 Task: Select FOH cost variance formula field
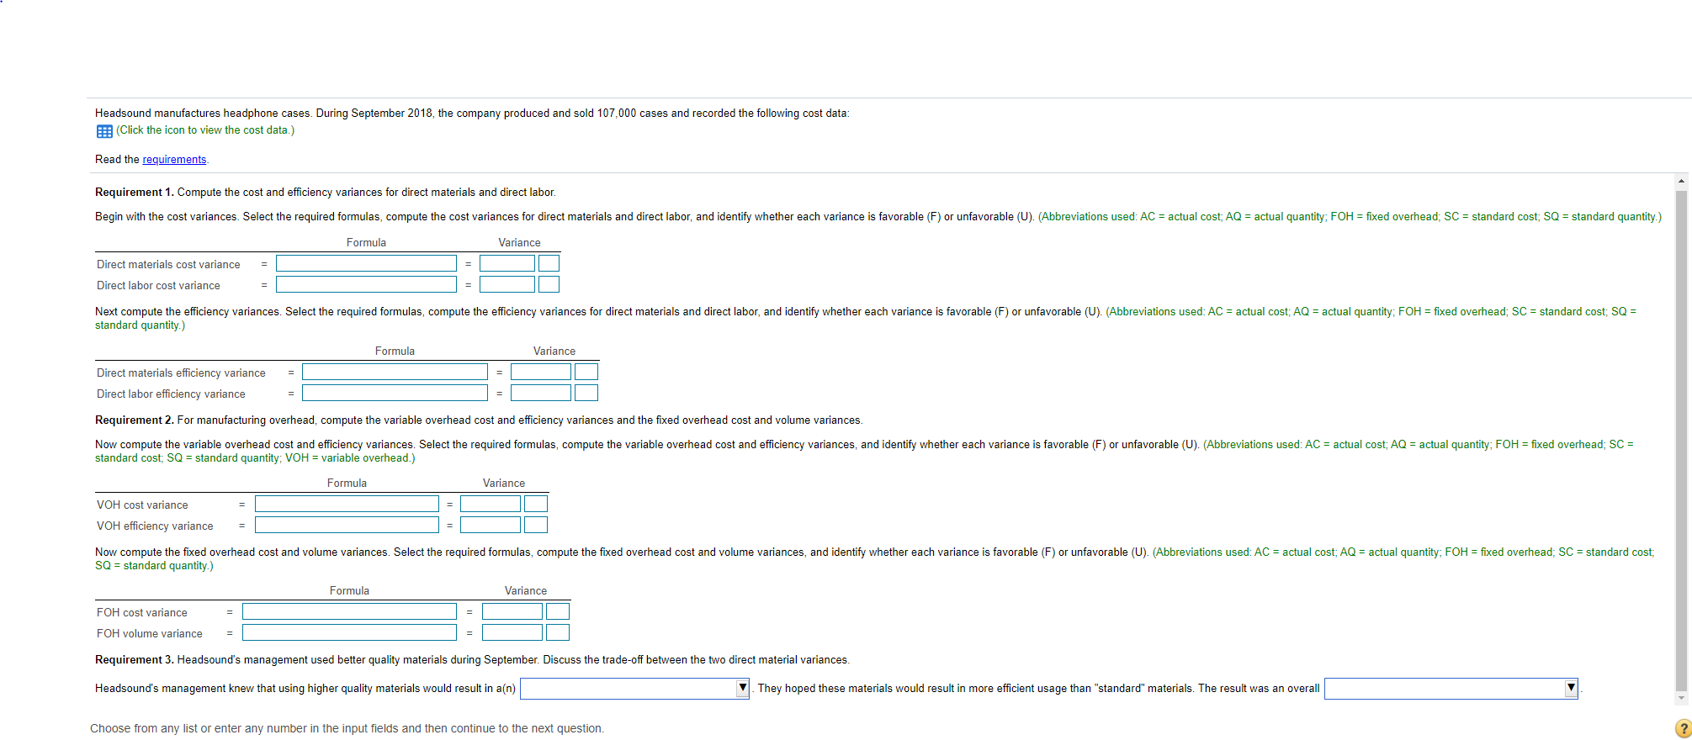[349, 612]
